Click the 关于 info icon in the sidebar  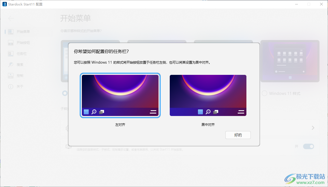coord(10,86)
